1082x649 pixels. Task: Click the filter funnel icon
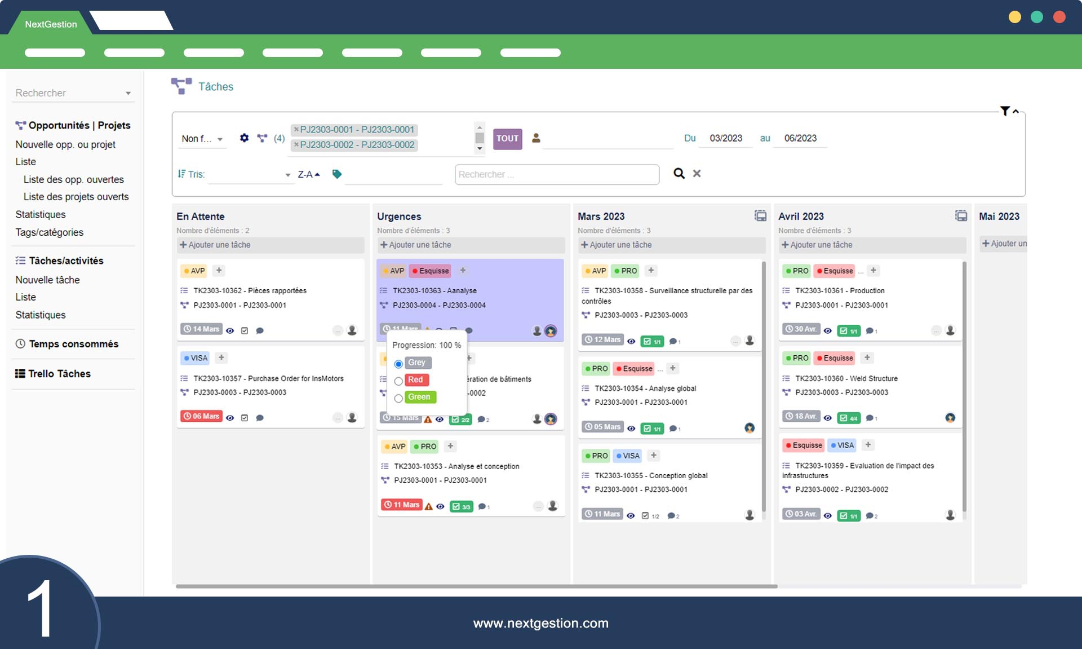[x=1005, y=111]
